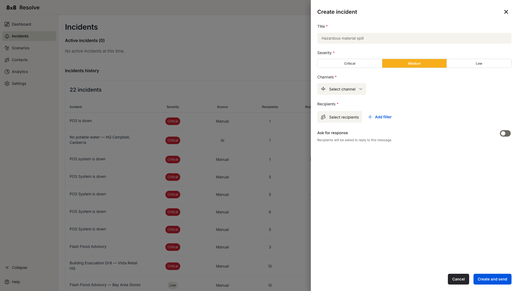Open 'No potable water — HQ Campbell' incident
This screenshot has height=291, width=518.
(x=100, y=140)
